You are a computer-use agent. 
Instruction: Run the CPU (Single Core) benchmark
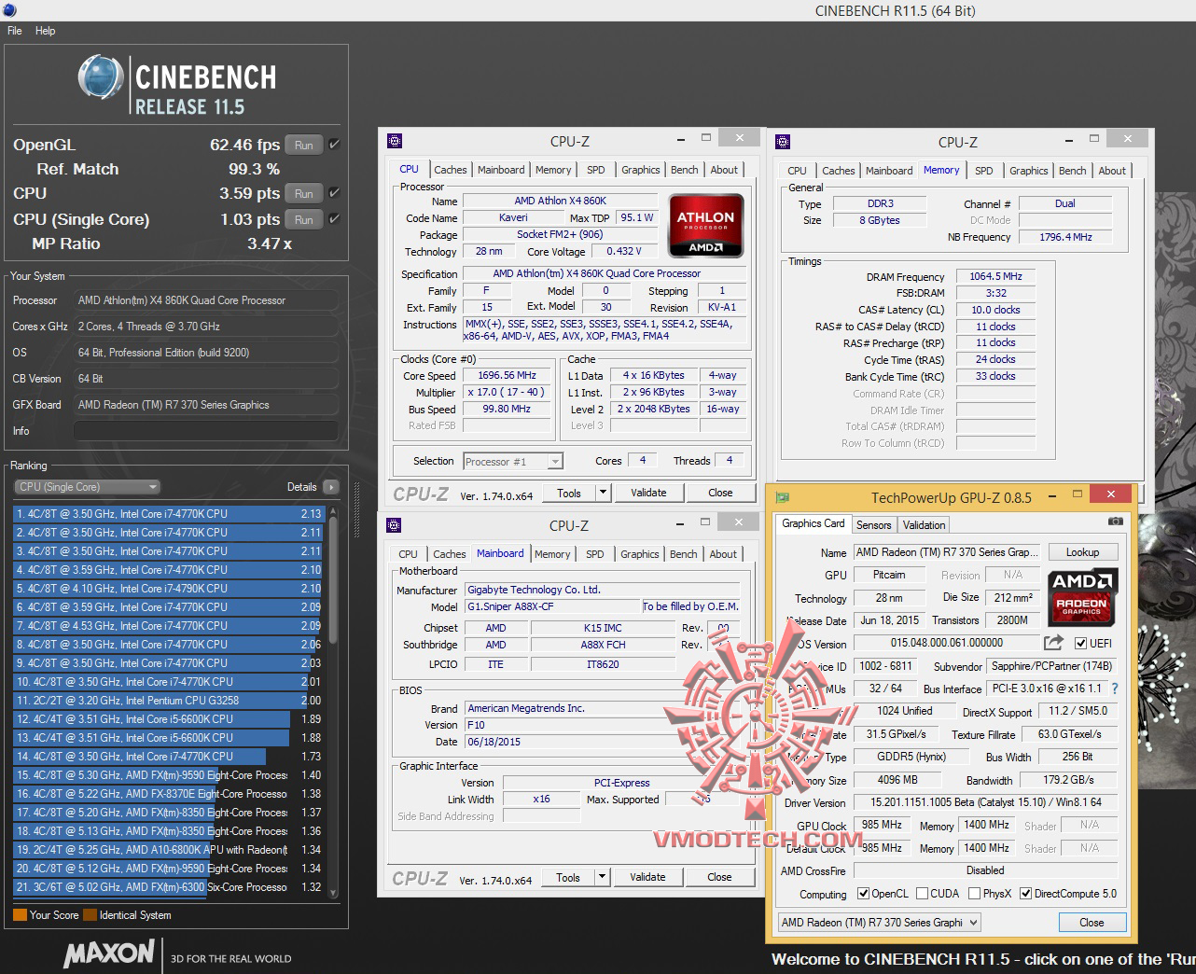tap(304, 220)
